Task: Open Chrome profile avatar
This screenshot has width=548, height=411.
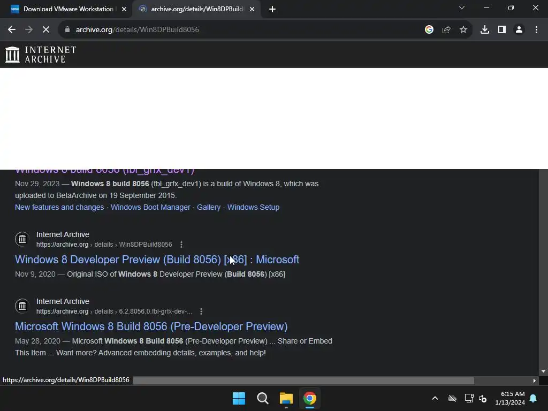Action: pos(519,30)
